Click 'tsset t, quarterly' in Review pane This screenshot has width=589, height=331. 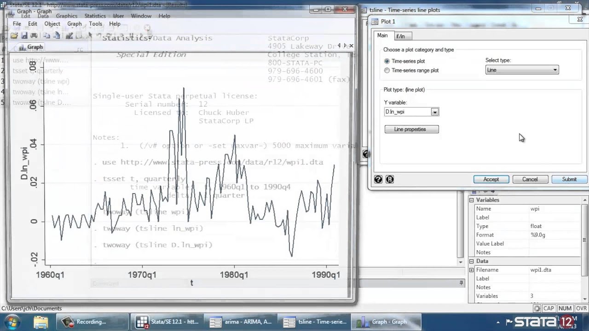pos(38,71)
